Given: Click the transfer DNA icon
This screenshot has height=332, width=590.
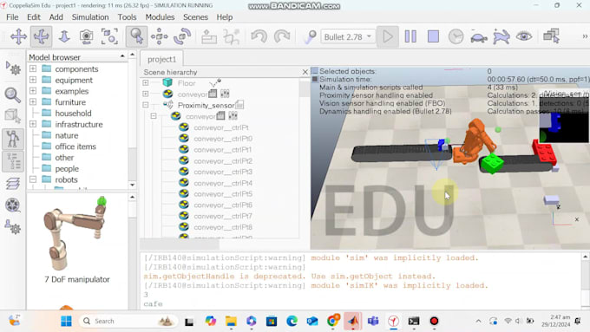Looking at the screenshot, I should (232, 37).
